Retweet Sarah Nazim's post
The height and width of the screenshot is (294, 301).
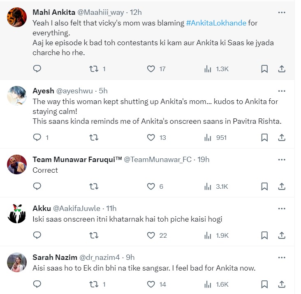click(x=94, y=284)
